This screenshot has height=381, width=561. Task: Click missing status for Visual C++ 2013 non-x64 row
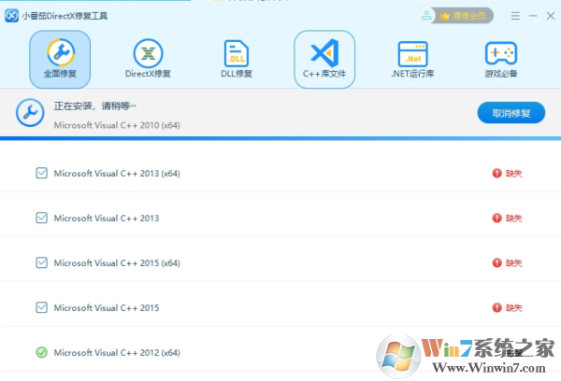507,218
